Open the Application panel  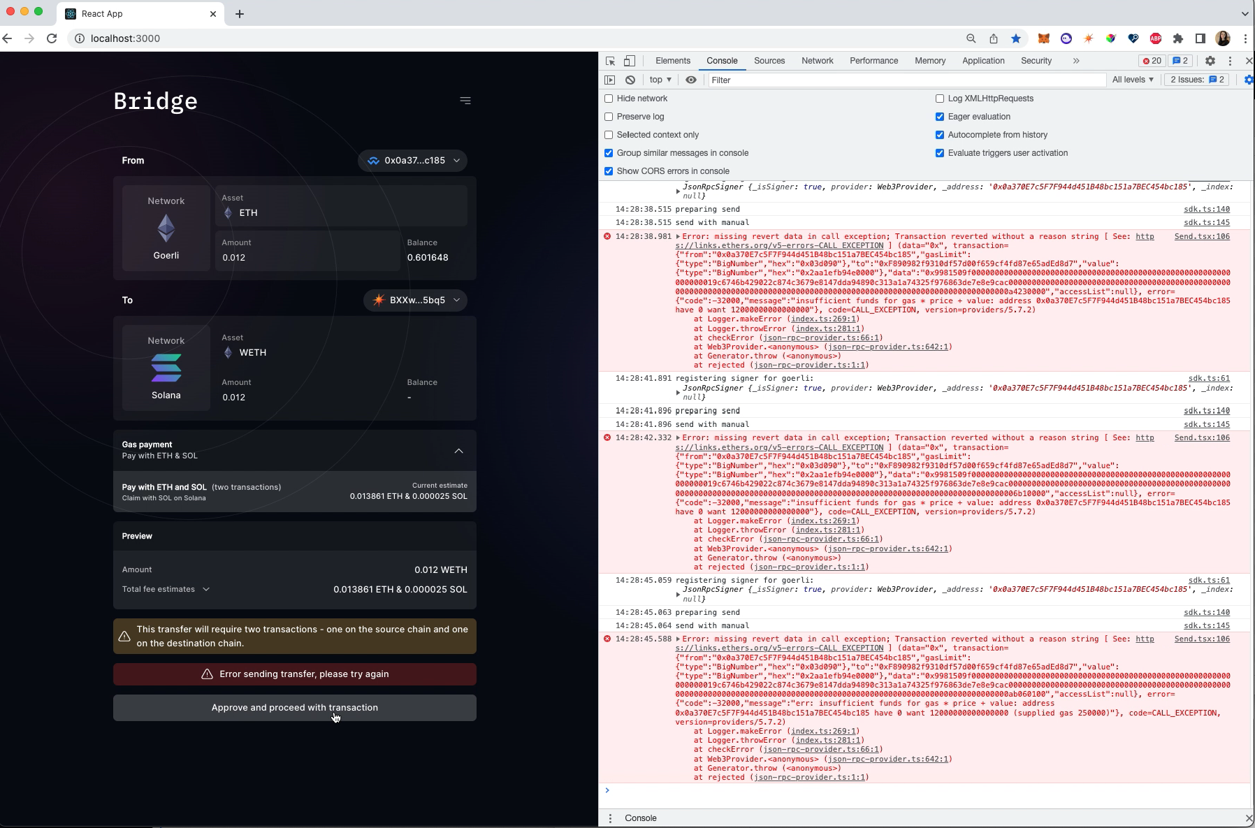click(x=982, y=61)
